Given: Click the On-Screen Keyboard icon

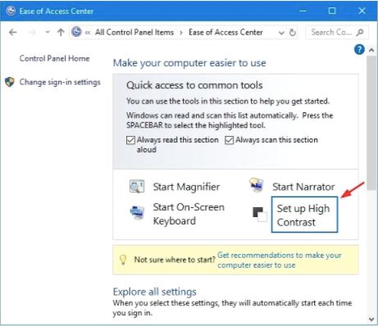Looking at the screenshot, I should pos(137,213).
